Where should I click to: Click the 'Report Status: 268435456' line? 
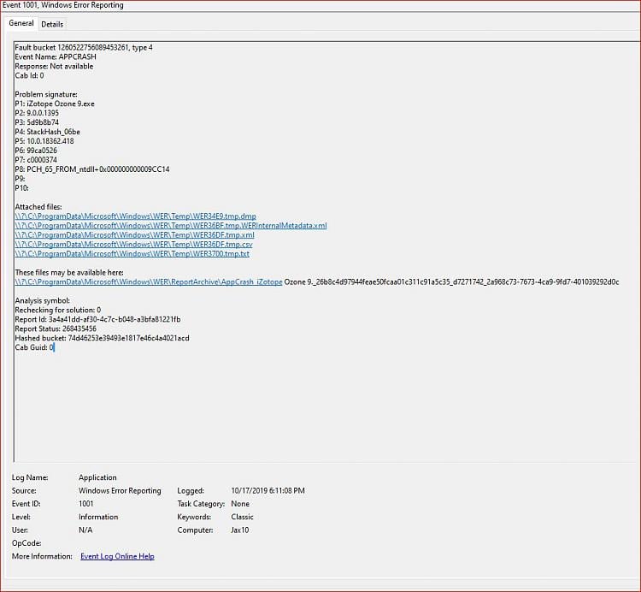[x=56, y=329]
